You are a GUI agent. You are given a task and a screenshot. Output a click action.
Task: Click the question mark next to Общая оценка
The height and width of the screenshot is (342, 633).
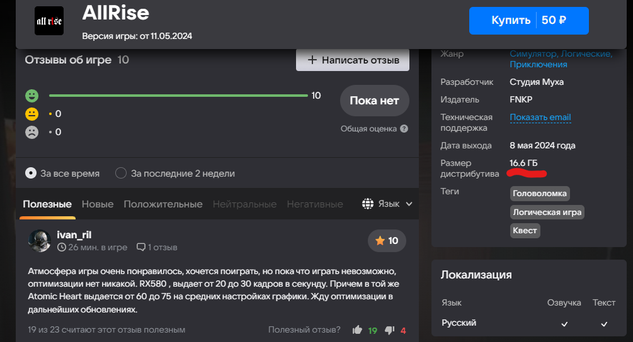point(404,129)
